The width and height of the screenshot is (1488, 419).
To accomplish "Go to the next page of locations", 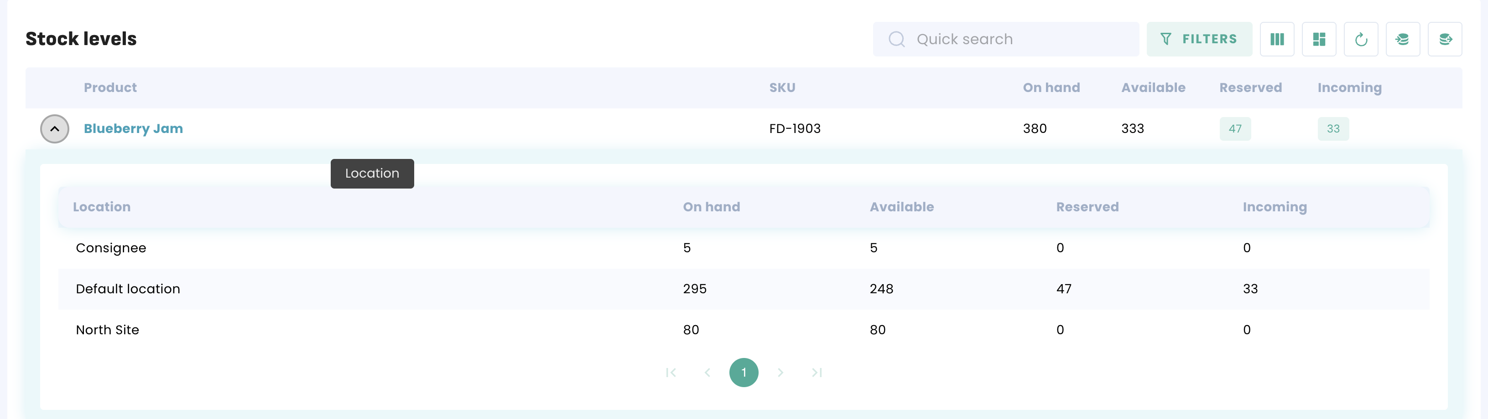I will tap(780, 373).
